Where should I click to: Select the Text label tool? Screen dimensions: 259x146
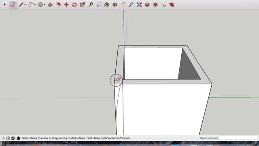tap(99, 4)
